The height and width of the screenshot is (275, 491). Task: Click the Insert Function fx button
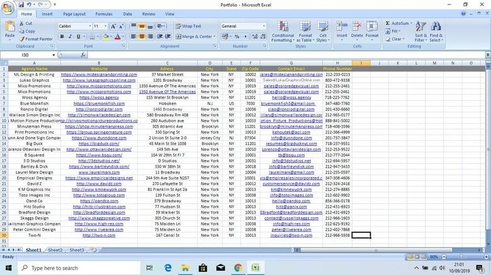(x=83, y=55)
